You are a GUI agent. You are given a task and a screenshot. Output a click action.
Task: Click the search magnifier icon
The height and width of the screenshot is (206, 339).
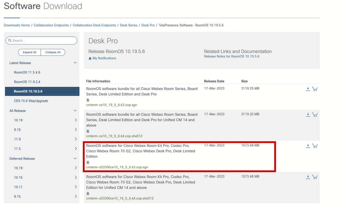point(10,40)
